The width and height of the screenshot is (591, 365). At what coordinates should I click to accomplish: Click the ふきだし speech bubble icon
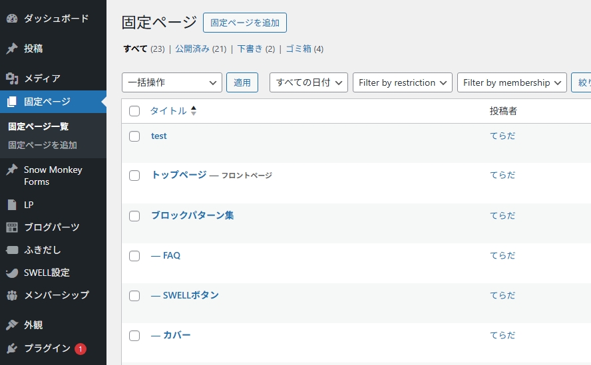pos(12,250)
